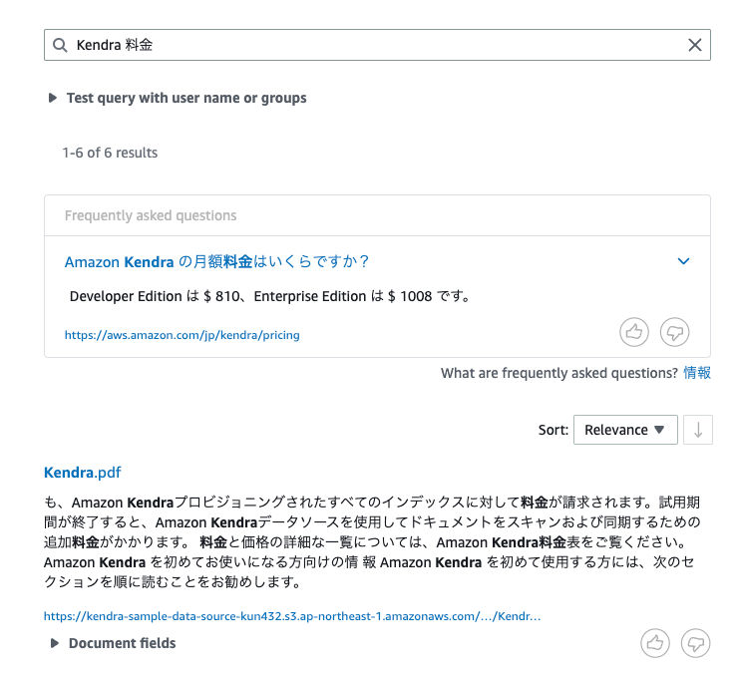
Task: Open the kendra-sample-data-source S3 URL
Action: (292, 616)
